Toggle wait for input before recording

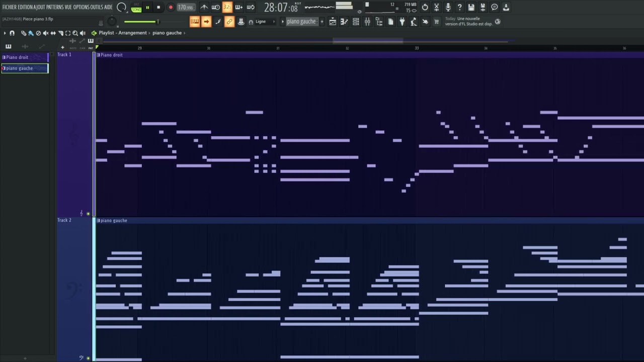coord(216,7)
